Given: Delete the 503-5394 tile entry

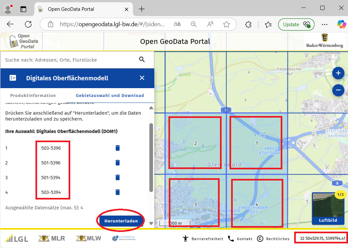Looking at the screenshot, I should pos(118,192).
